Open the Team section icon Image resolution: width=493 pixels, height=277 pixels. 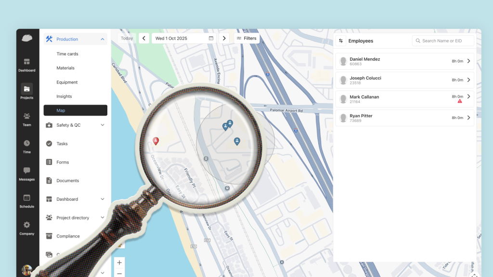pos(27,119)
